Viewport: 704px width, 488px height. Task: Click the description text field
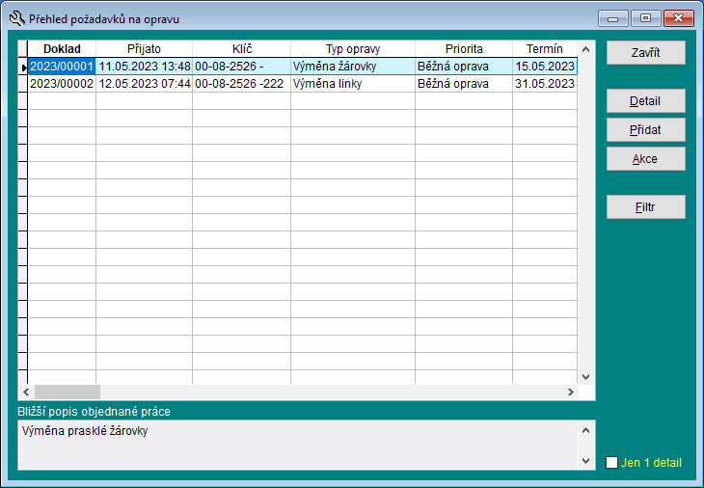tap(297, 444)
